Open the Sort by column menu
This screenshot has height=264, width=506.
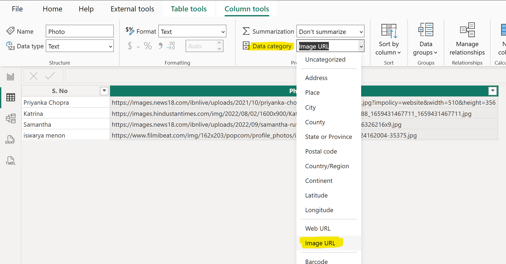(388, 39)
